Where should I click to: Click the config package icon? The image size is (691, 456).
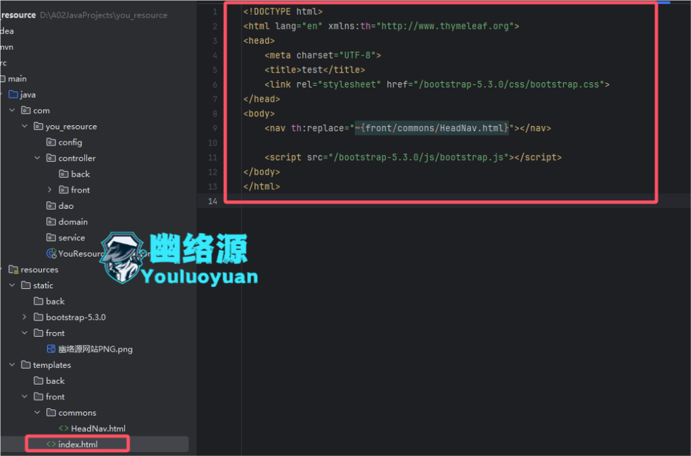[51, 142]
